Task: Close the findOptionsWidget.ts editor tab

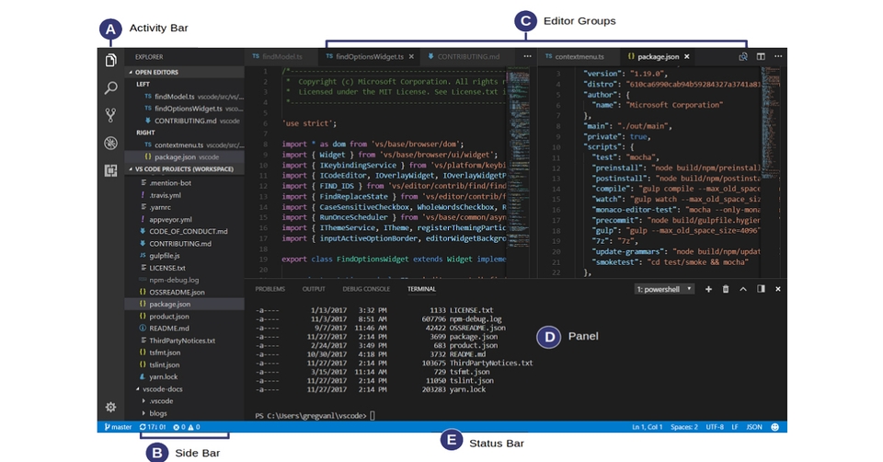Action: (412, 56)
